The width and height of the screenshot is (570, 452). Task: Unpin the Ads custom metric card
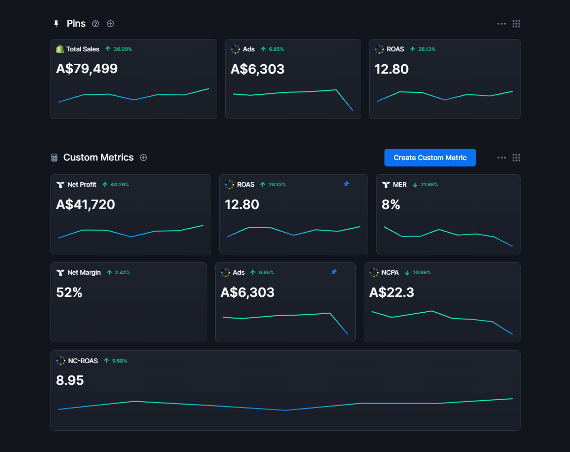point(333,272)
